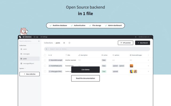The height and width of the screenshot is (106, 171).
Task: Open the API preview panel
Action: pyautogui.click(x=126, y=43)
